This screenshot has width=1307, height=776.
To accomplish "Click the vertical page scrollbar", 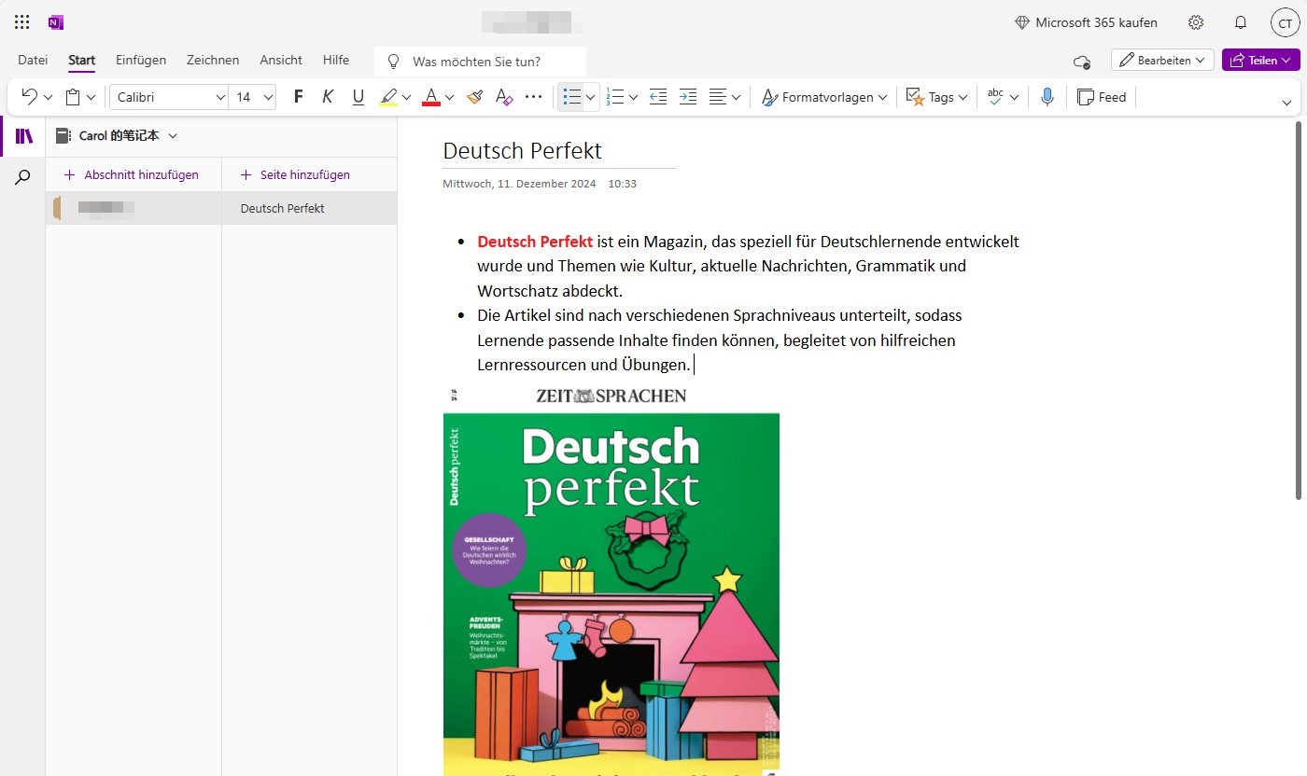I will click(1299, 312).
